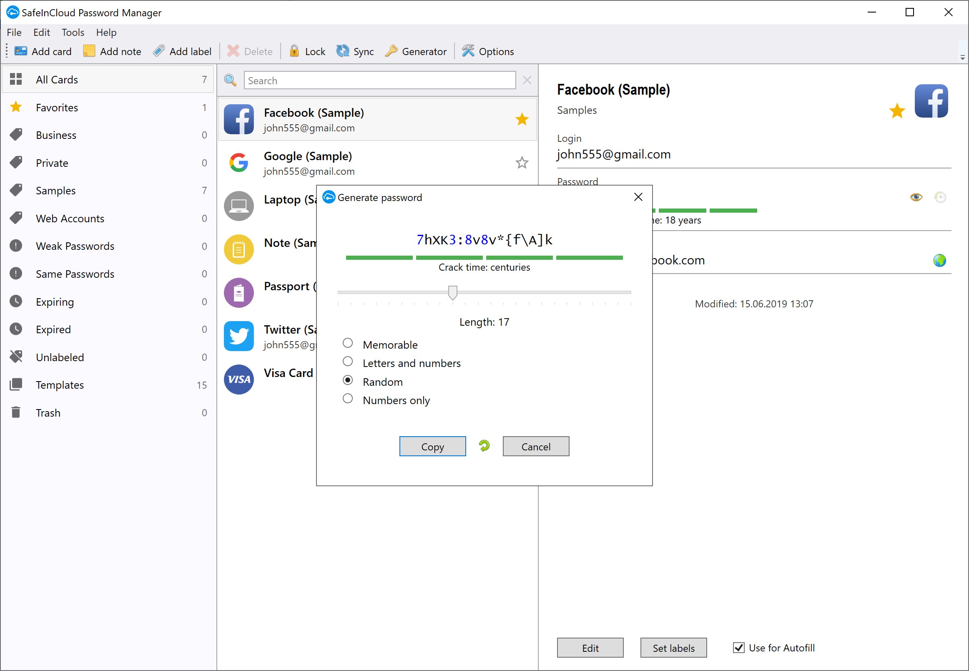Choose Numbers only radio option
This screenshot has width=969, height=671.
pos(348,399)
